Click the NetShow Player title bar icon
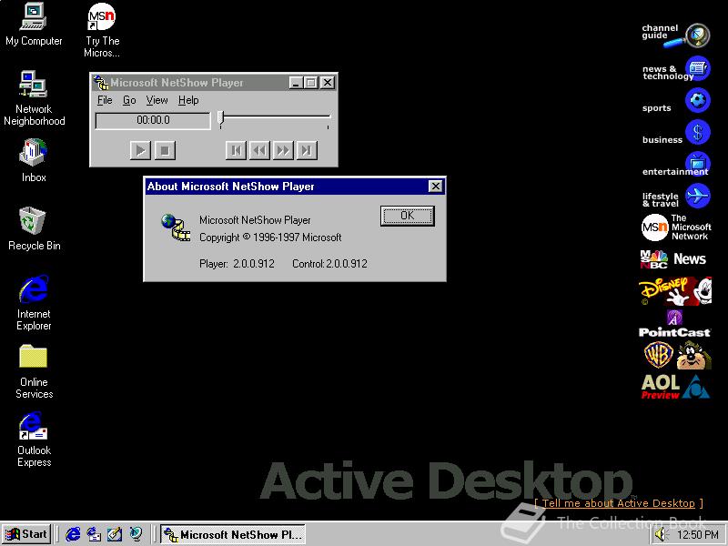The height and width of the screenshot is (546, 728). coord(101,83)
